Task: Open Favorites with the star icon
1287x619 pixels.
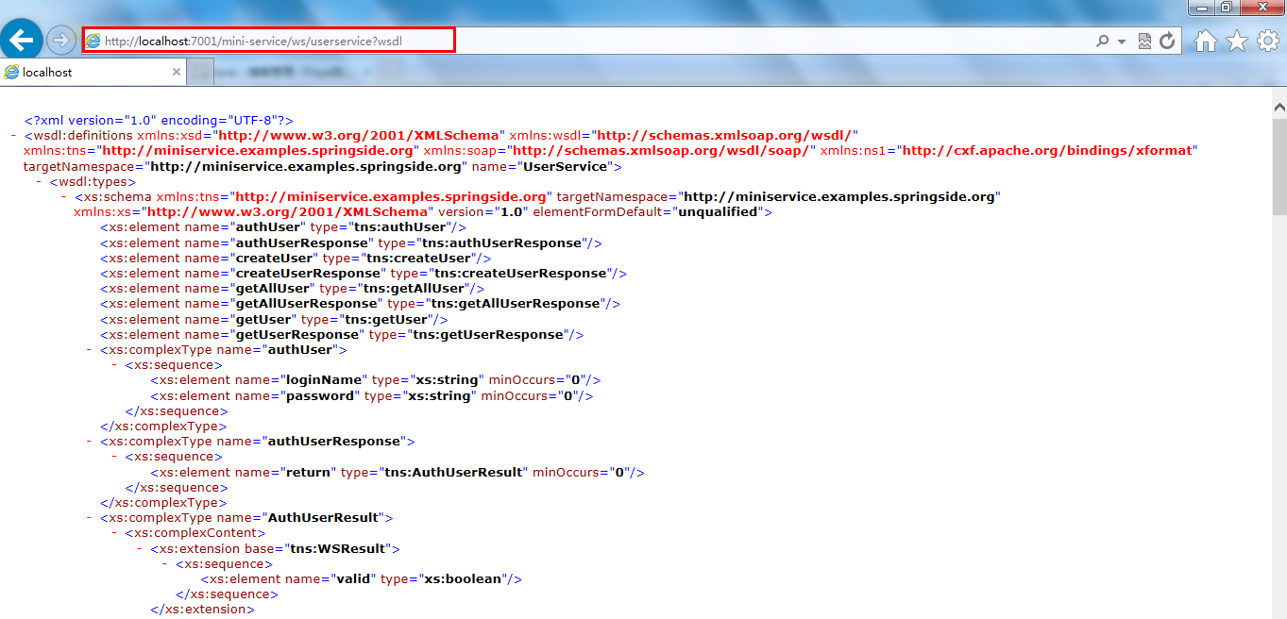Action: coord(1237,41)
